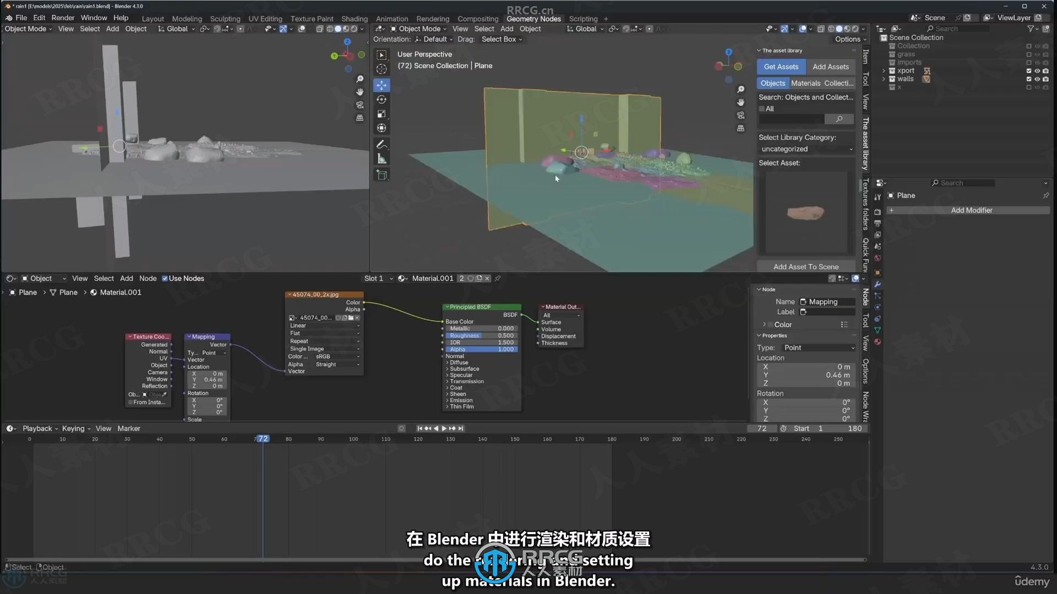This screenshot has width=1057, height=594.
Task: Hide walls collection using eye icon
Action: pyautogui.click(x=1037, y=79)
